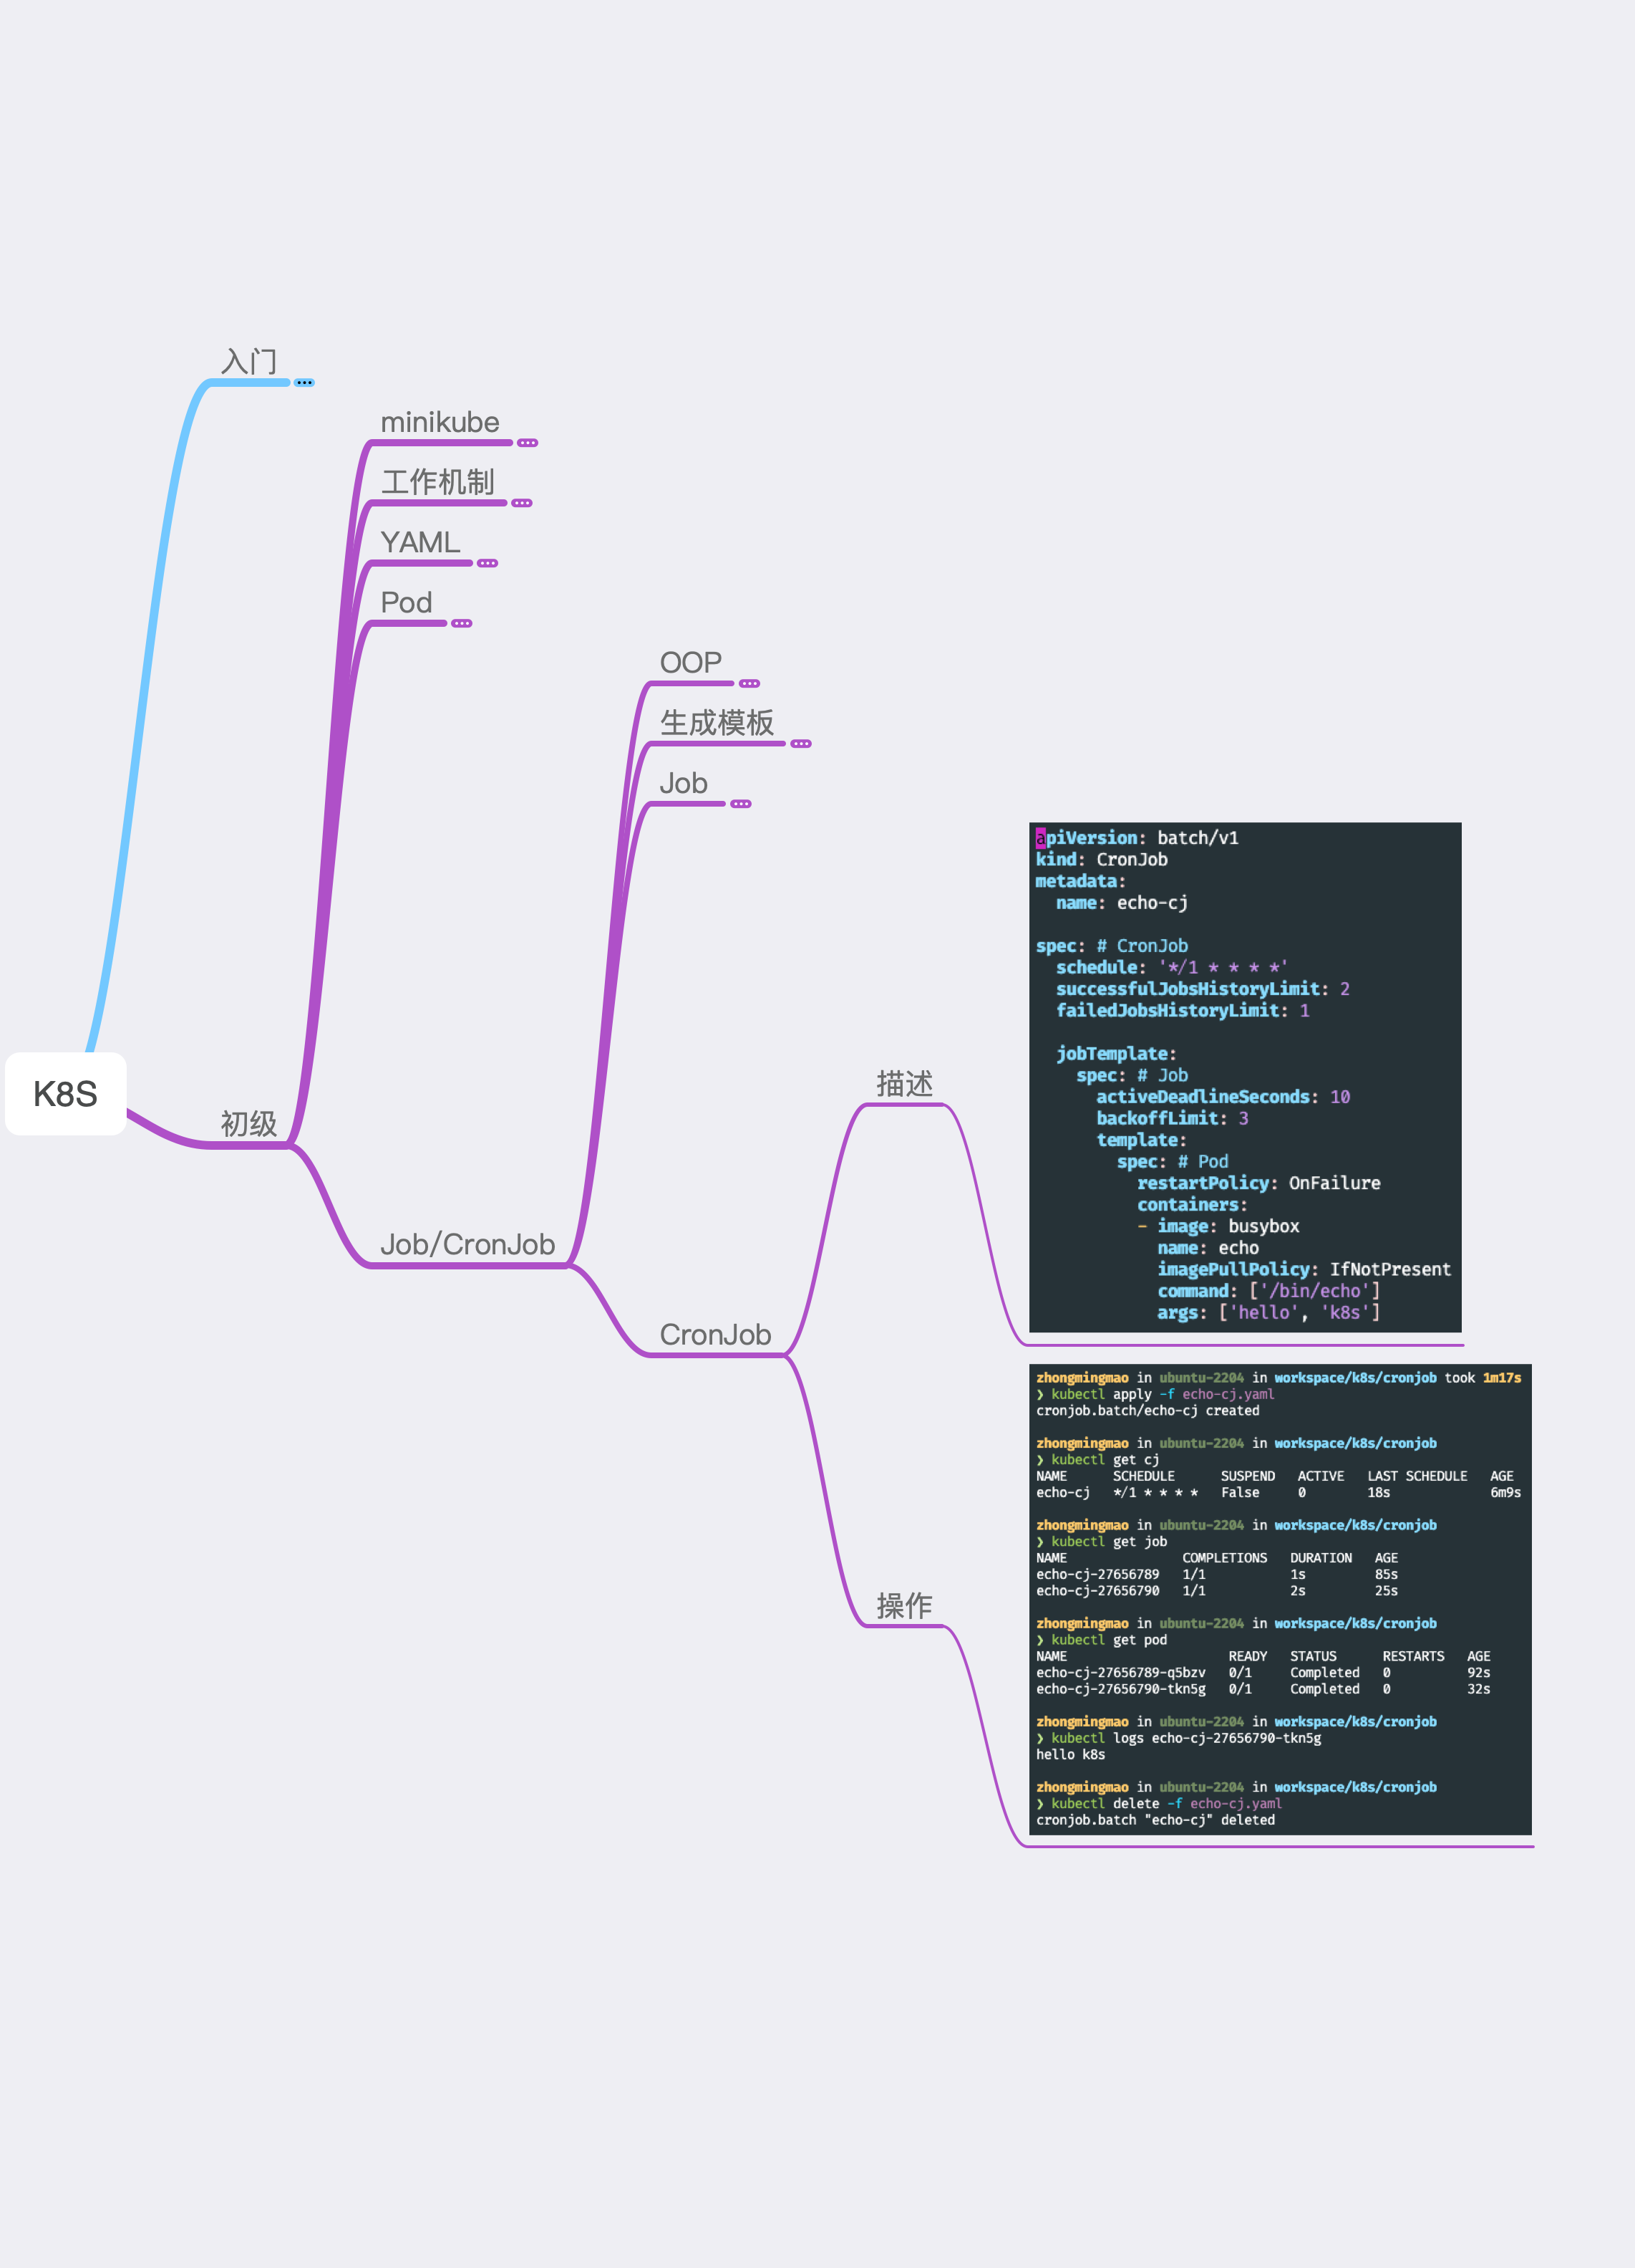Select the Job/CronJob node
Screen dimensions: 1635x2268
(467, 1244)
